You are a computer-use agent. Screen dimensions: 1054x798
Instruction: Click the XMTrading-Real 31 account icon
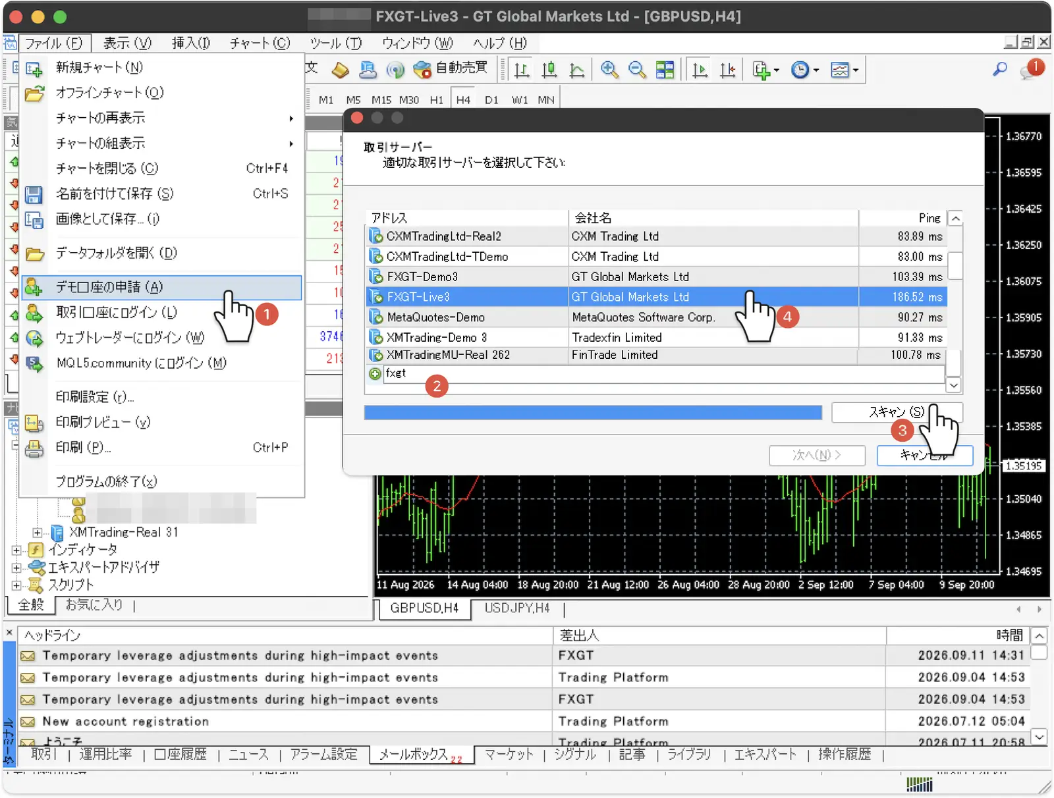click(x=57, y=532)
